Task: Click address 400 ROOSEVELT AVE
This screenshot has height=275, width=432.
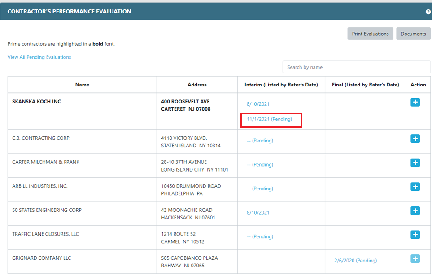Action: click(185, 102)
